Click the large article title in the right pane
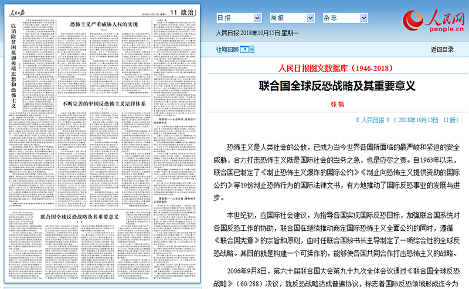 (337, 86)
